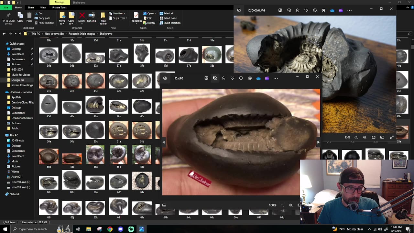Toggle filmstrip in the 55a.JPG viewer
414x233 pixels.
coord(164,205)
